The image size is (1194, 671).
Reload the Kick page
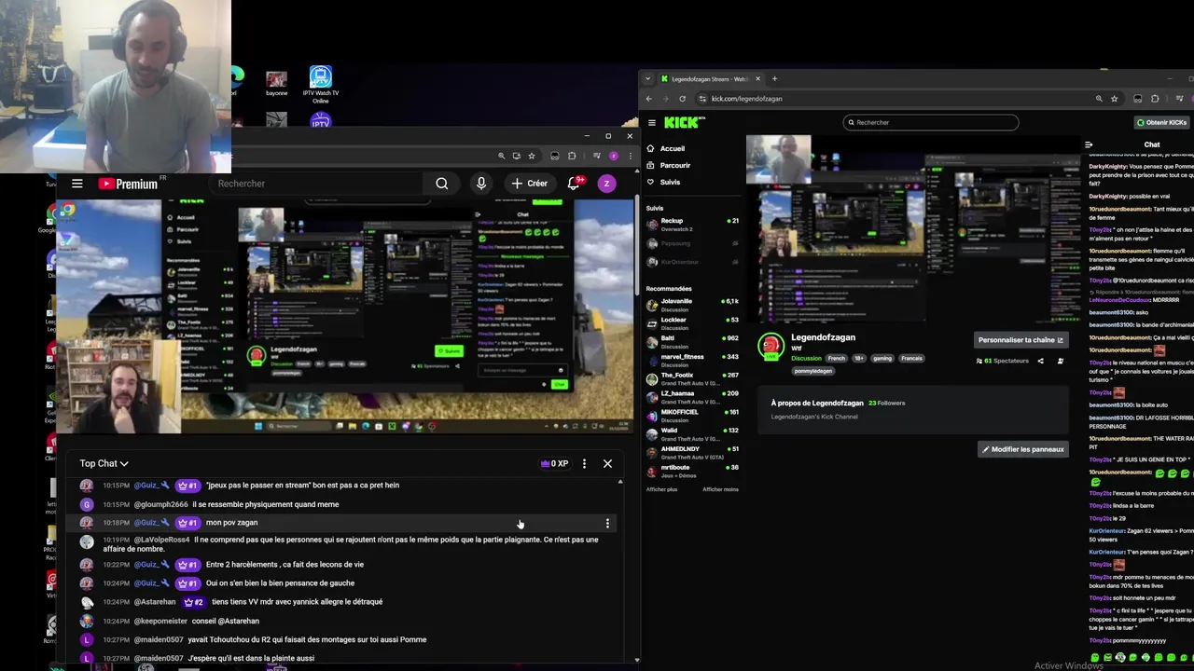pos(682,98)
